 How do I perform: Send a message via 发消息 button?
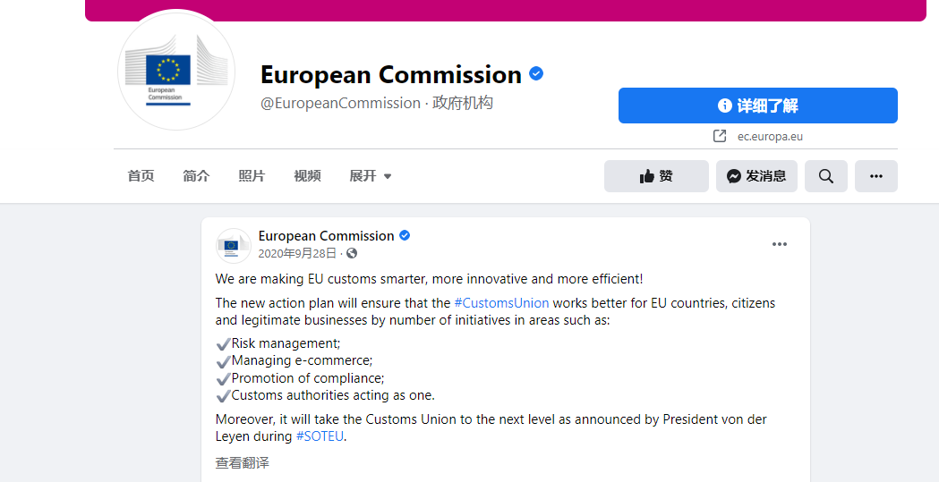click(756, 176)
